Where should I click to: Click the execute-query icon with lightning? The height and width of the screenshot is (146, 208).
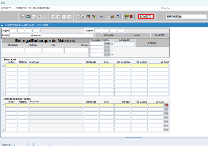coord(44,17)
